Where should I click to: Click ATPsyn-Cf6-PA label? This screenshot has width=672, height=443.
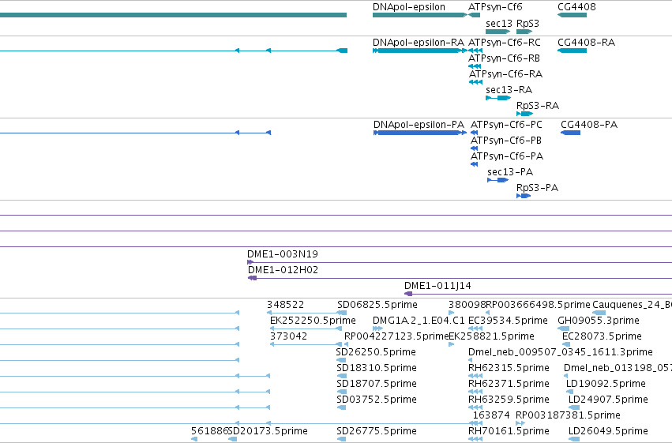[x=507, y=156]
